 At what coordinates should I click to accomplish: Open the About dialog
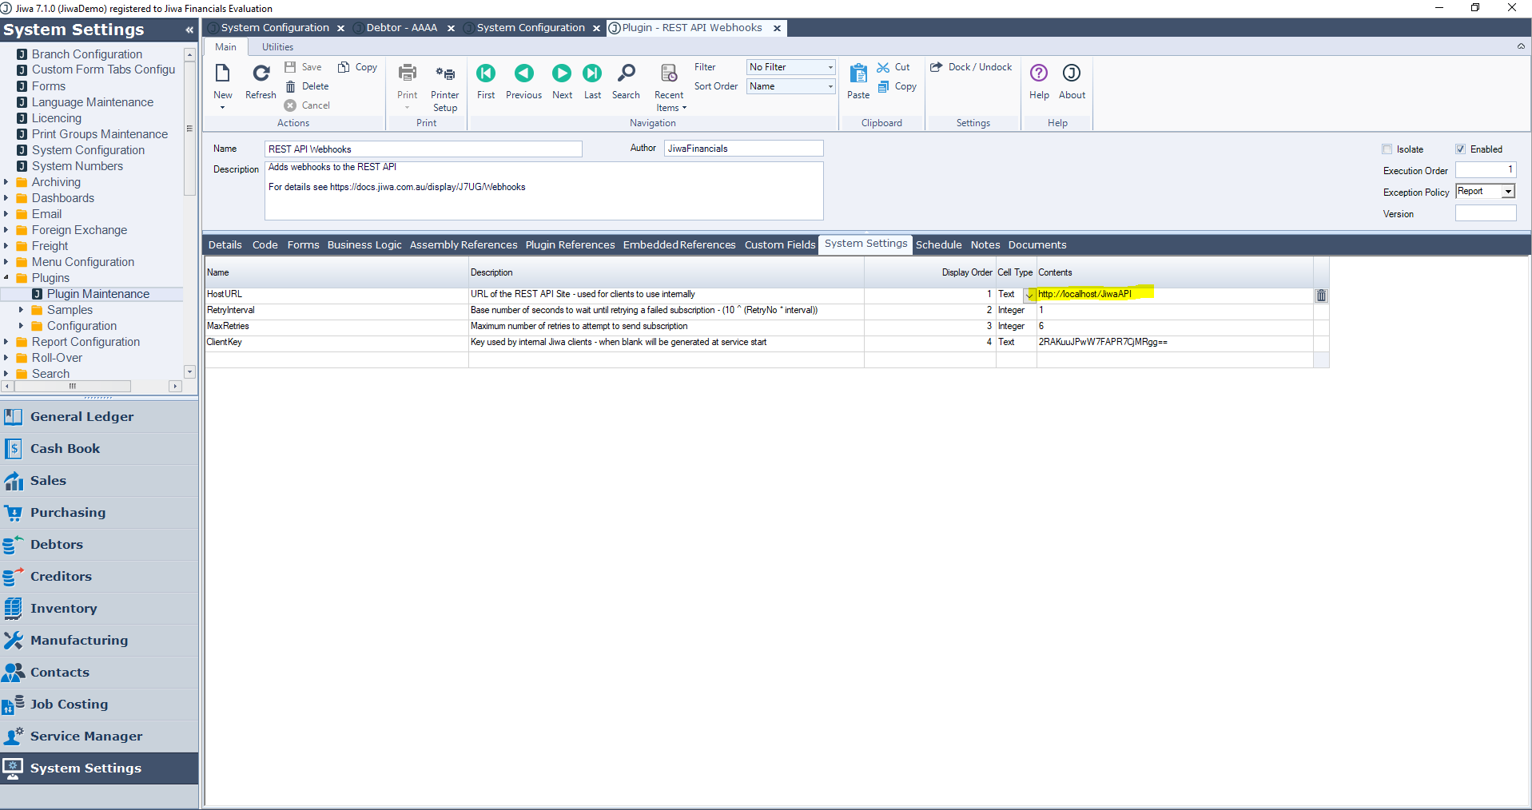[x=1072, y=74]
